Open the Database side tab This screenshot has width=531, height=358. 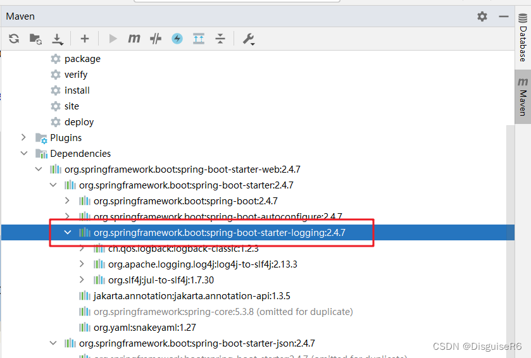point(523,37)
